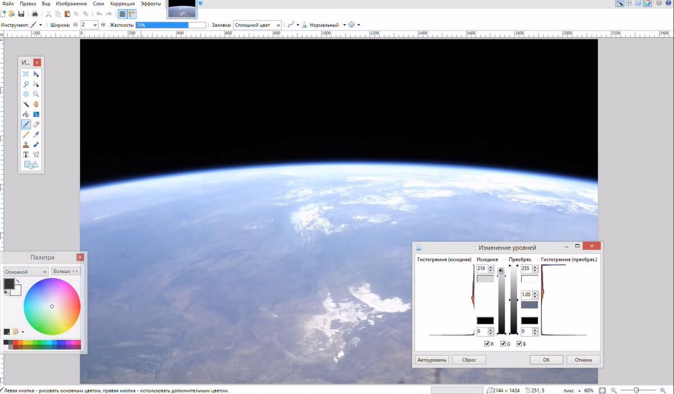
Task: Toggle the Layers window button
Action: pyautogui.click(x=638, y=3)
